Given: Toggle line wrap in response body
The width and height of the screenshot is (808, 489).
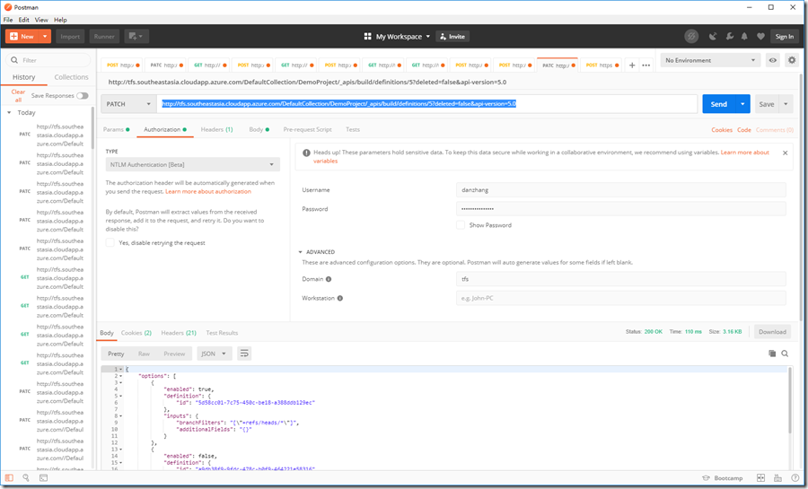Looking at the screenshot, I should [244, 354].
